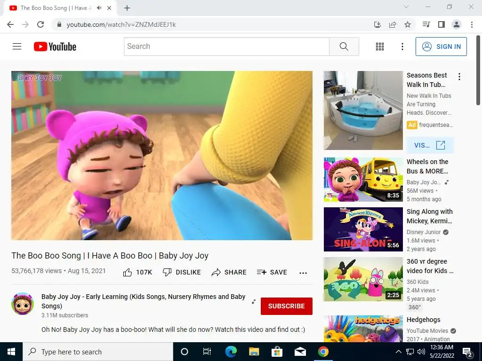Open Chrome three-dot menu
The image size is (482, 361).
[x=472, y=24]
